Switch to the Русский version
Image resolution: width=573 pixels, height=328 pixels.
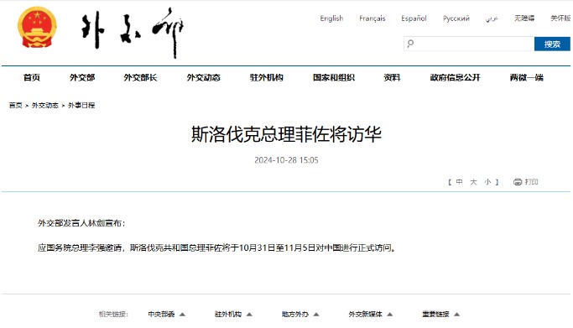pos(456,18)
